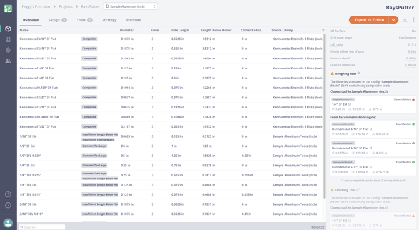Click the table vertical scrollbar
The image size is (419, 230).
coord(325,116)
